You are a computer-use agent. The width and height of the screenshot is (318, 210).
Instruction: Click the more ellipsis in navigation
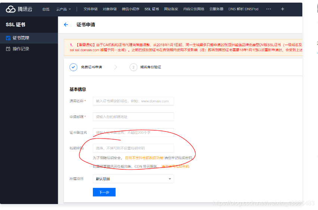(x=268, y=9)
